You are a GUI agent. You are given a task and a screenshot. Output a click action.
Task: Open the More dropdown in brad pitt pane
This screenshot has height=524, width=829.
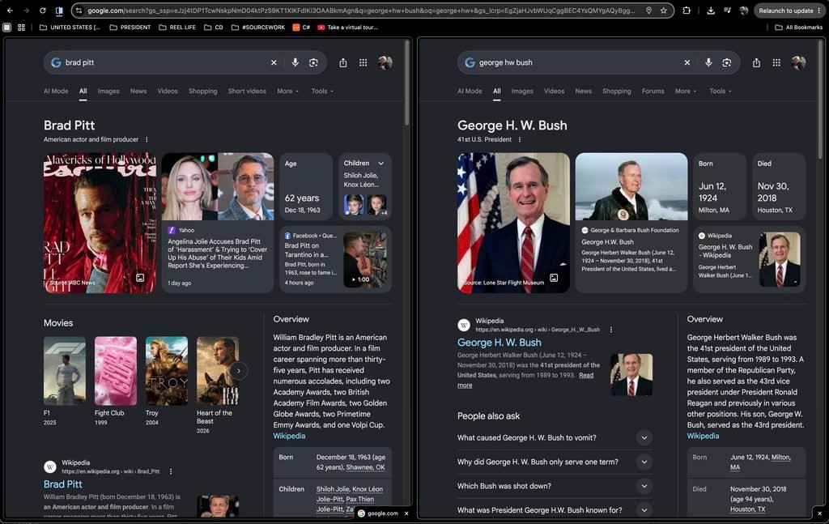288,91
